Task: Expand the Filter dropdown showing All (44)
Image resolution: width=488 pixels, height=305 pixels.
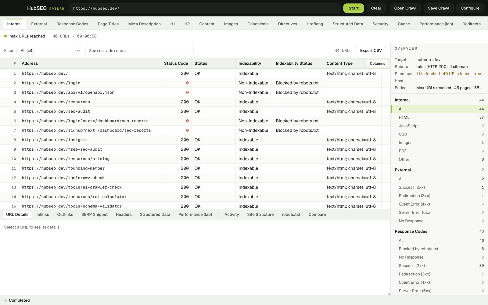Action: (x=49, y=51)
